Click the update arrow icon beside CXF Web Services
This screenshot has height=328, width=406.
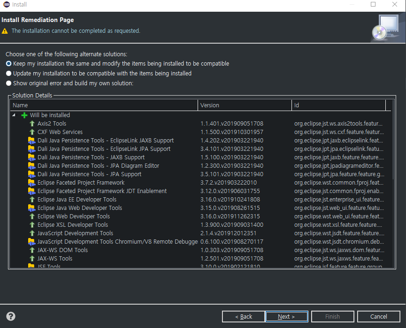(x=32, y=132)
